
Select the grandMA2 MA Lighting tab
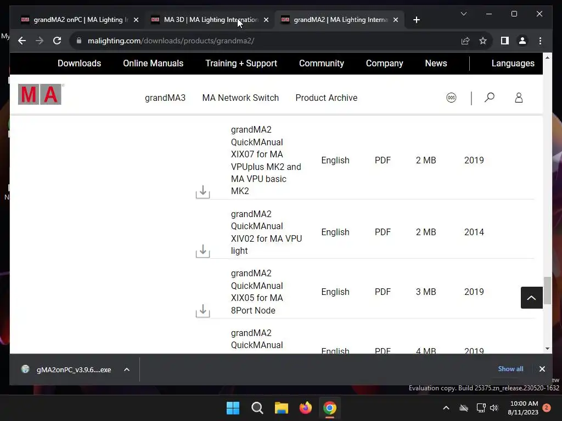pyautogui.click(x=339, y=20)
